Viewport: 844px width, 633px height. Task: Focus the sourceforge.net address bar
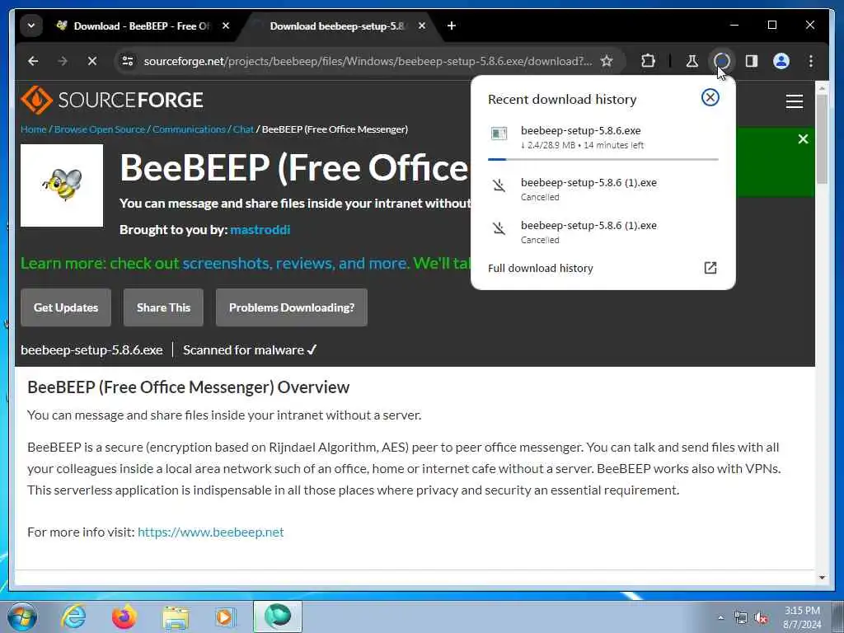(367, 61)
